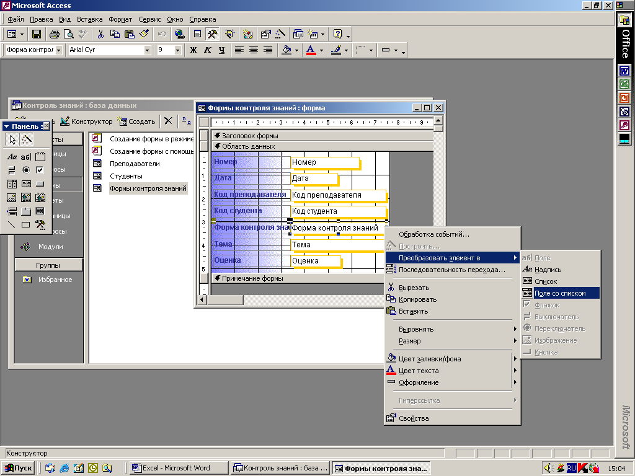Select "Свойства" in the context menu
This screenshot has width=635, height=476.
452,418
